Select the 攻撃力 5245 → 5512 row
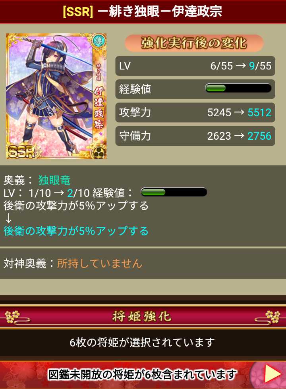286x389 pixels. (x=195, y=112)
